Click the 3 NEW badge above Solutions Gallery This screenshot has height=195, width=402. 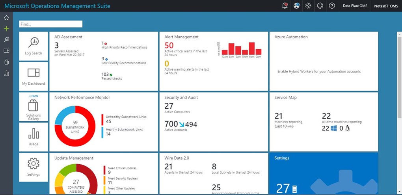(33, 96)
